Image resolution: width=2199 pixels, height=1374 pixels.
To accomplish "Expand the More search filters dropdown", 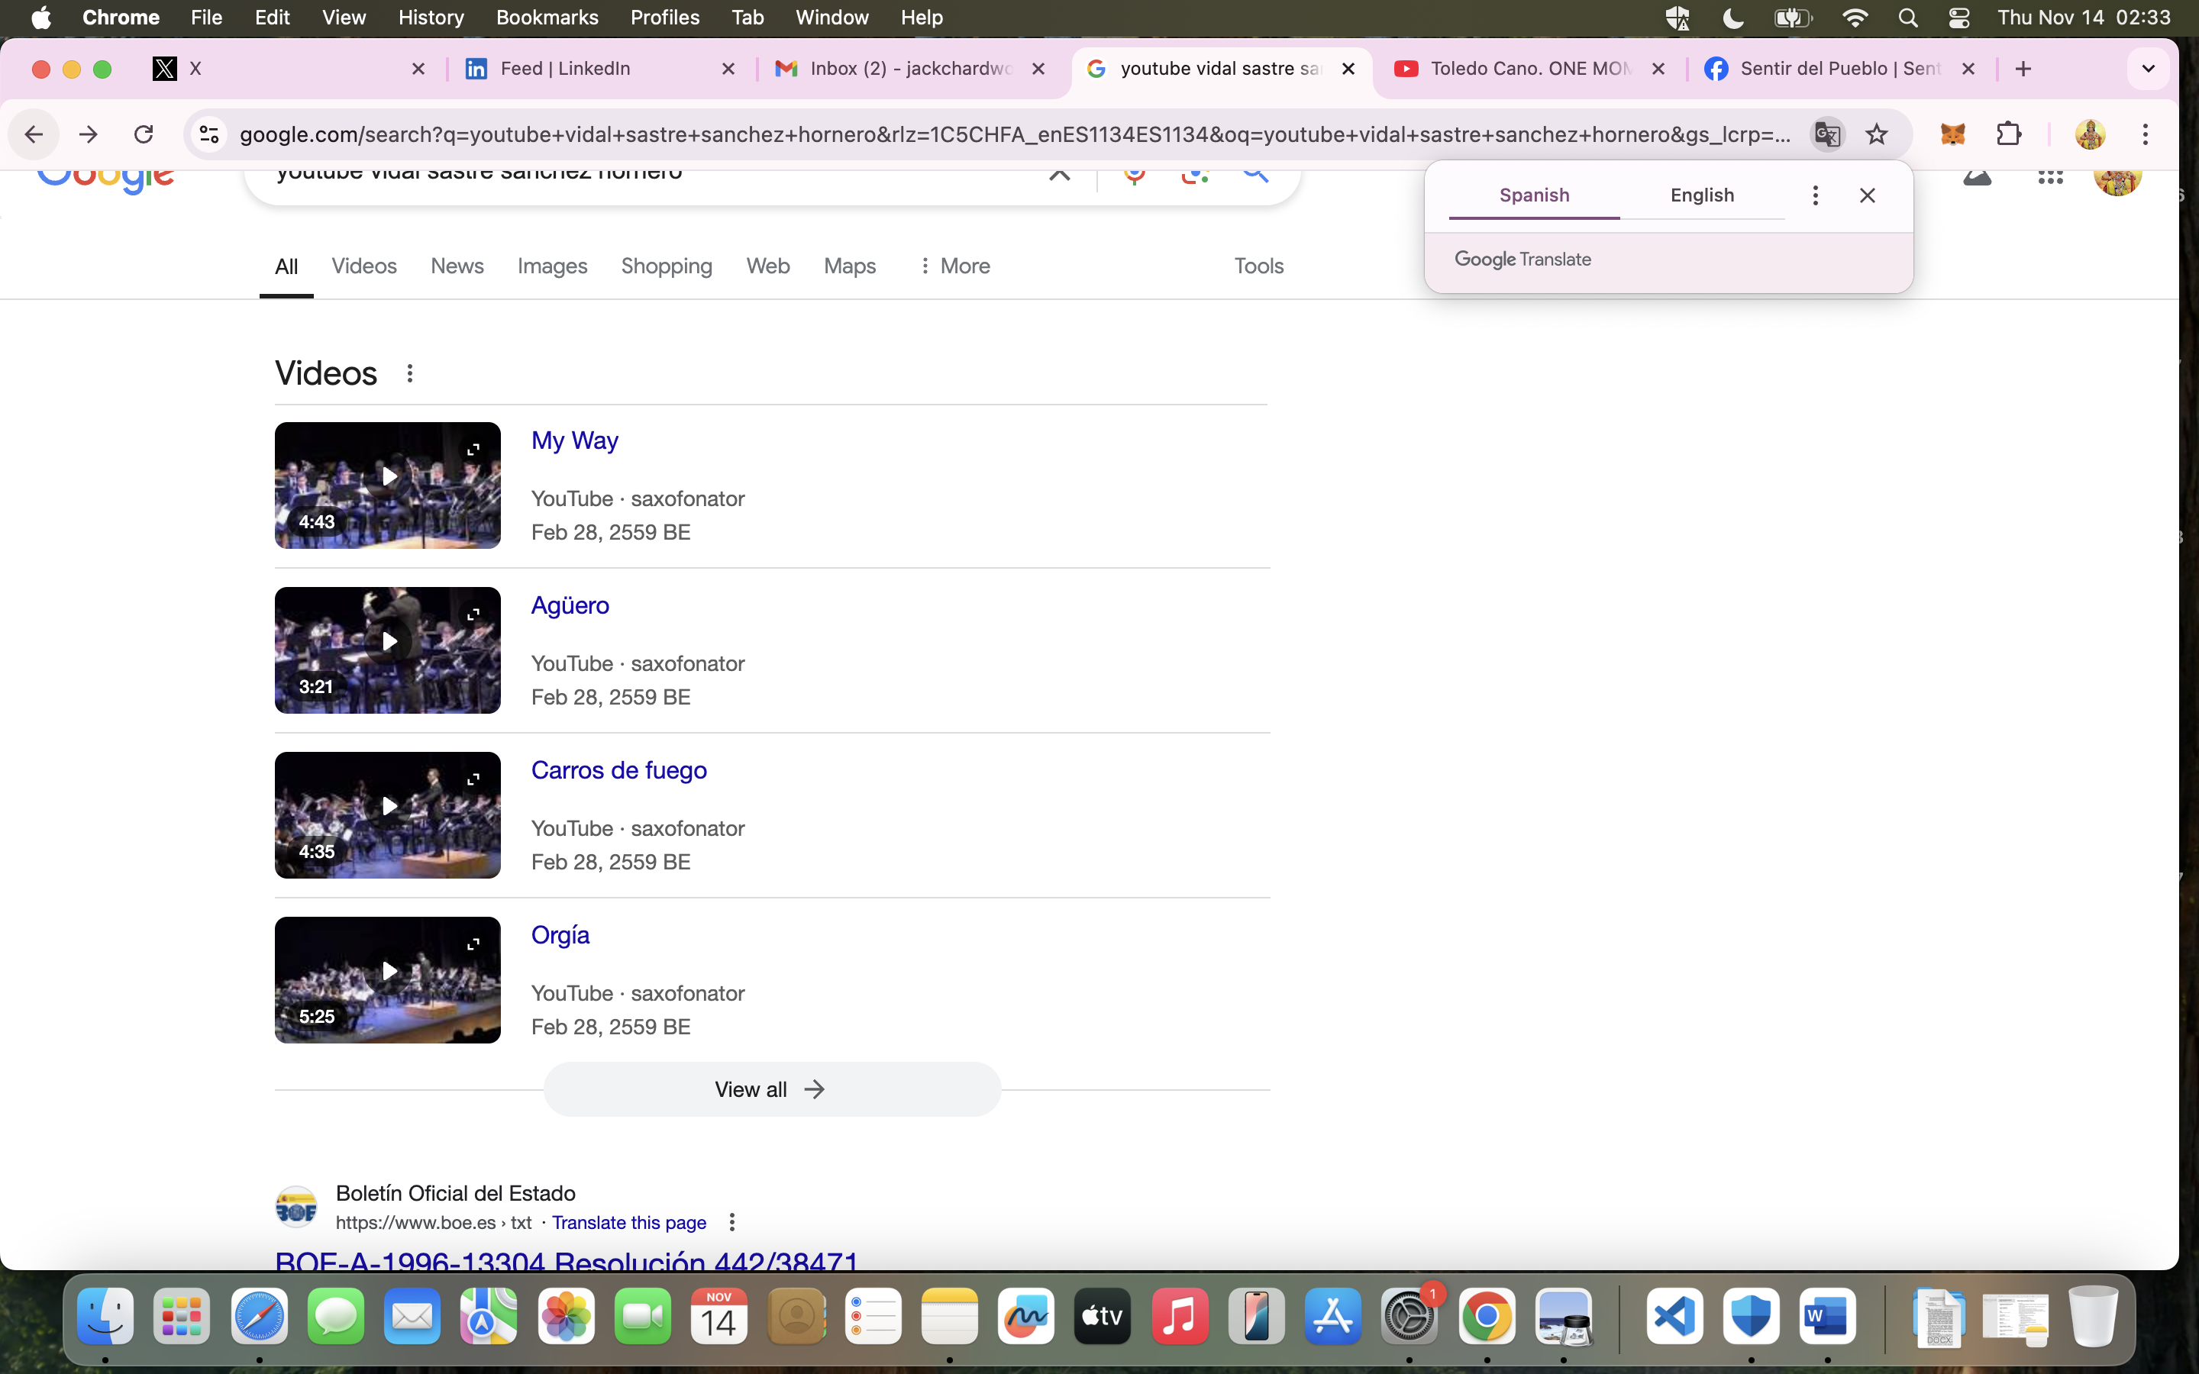I will (x=954, y=266).
